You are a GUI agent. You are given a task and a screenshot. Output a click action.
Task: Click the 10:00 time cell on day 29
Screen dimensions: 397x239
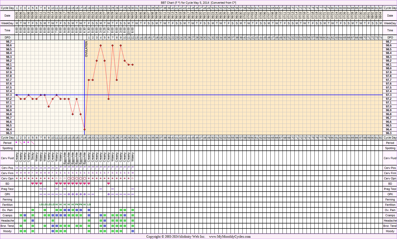pos(129,30)
